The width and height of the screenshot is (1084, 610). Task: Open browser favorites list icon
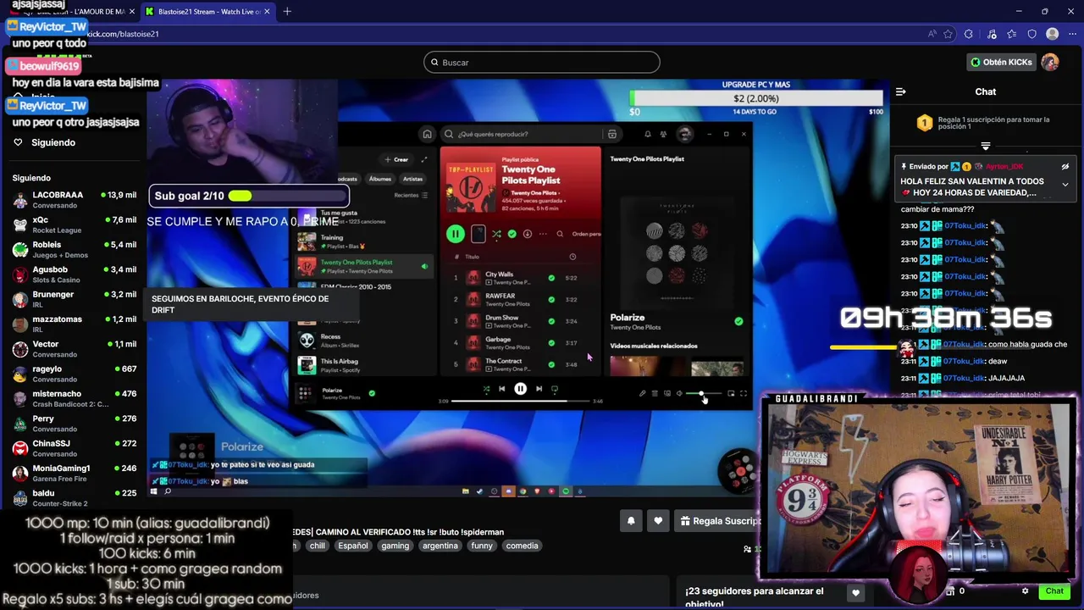tap(1011, 34)
